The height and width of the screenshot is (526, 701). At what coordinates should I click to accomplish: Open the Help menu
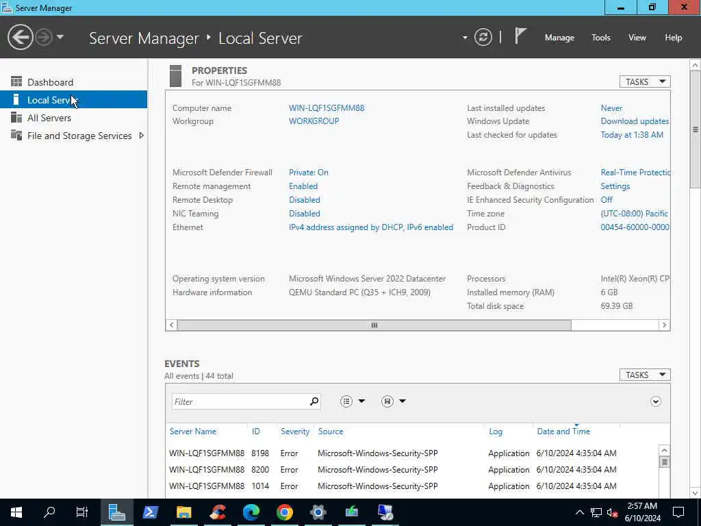pyautogui.click(x=674, y=38)
